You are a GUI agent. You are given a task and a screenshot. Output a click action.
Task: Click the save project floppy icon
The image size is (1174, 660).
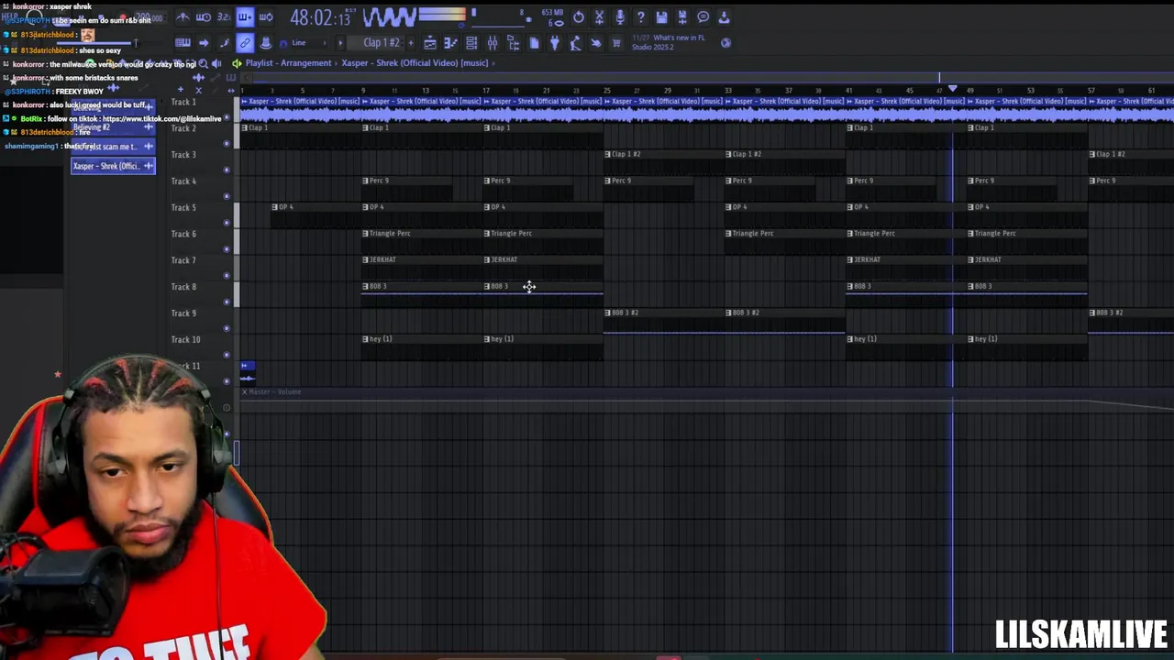(x=661, y=17)
